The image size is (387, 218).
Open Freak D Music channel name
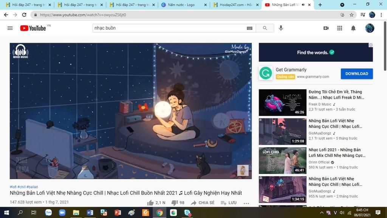(x=320, y=104)
